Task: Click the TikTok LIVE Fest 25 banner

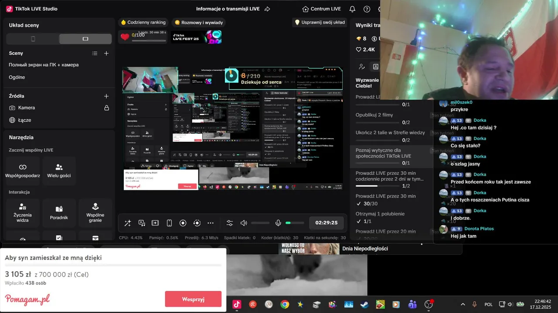Action: (196, 37)
